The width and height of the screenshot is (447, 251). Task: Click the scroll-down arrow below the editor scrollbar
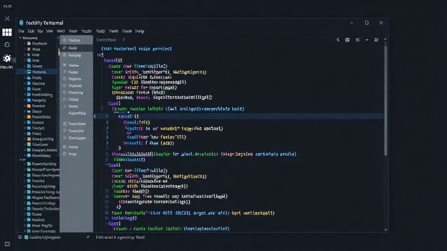385,230
